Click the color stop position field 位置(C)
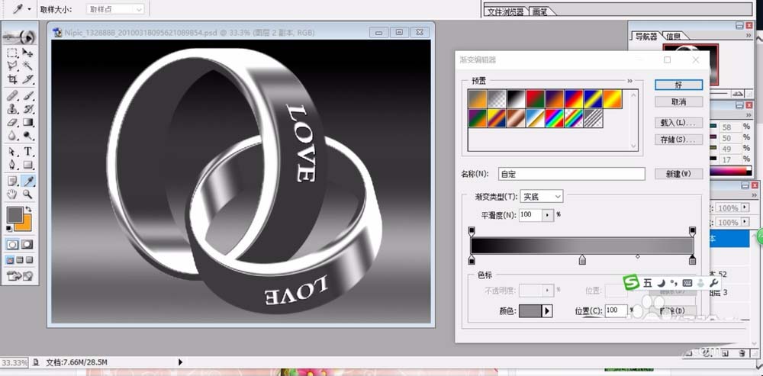The height and width of the screenshot is (376, 763). coord(616,310)
